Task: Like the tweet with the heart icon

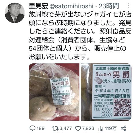Action: [78, 128]
